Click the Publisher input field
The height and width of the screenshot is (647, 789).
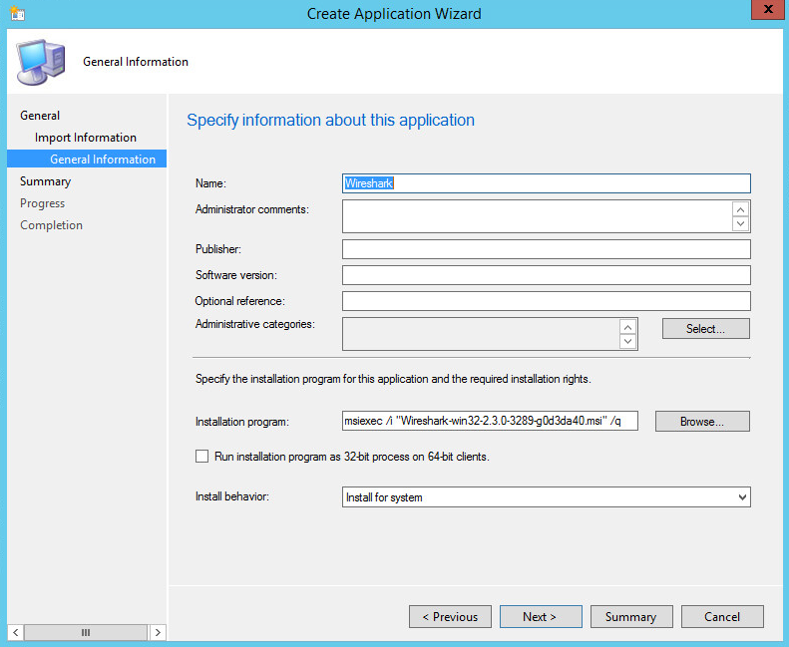[x=547, y=249]
